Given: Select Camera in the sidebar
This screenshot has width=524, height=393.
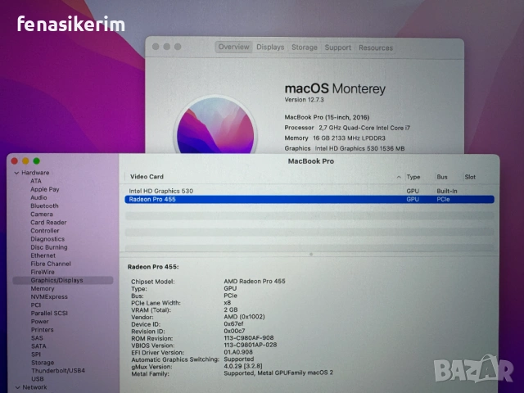Looking at the screenshot, I should 42,215.
